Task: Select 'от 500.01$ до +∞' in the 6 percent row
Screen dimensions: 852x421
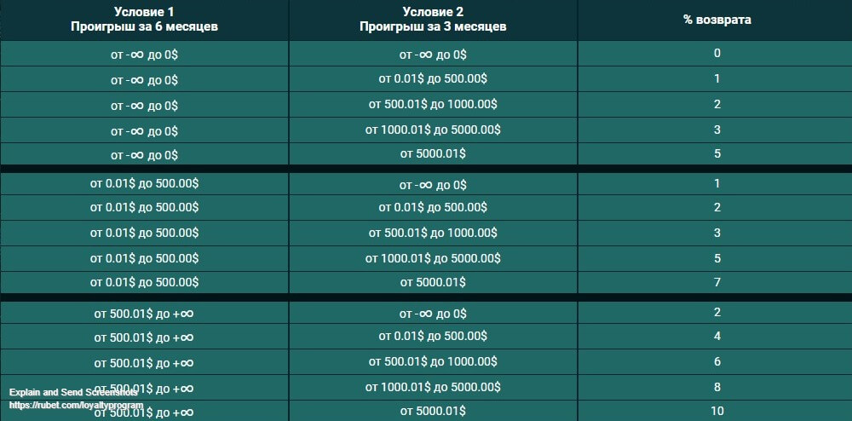Action: (x=144, y=362)
